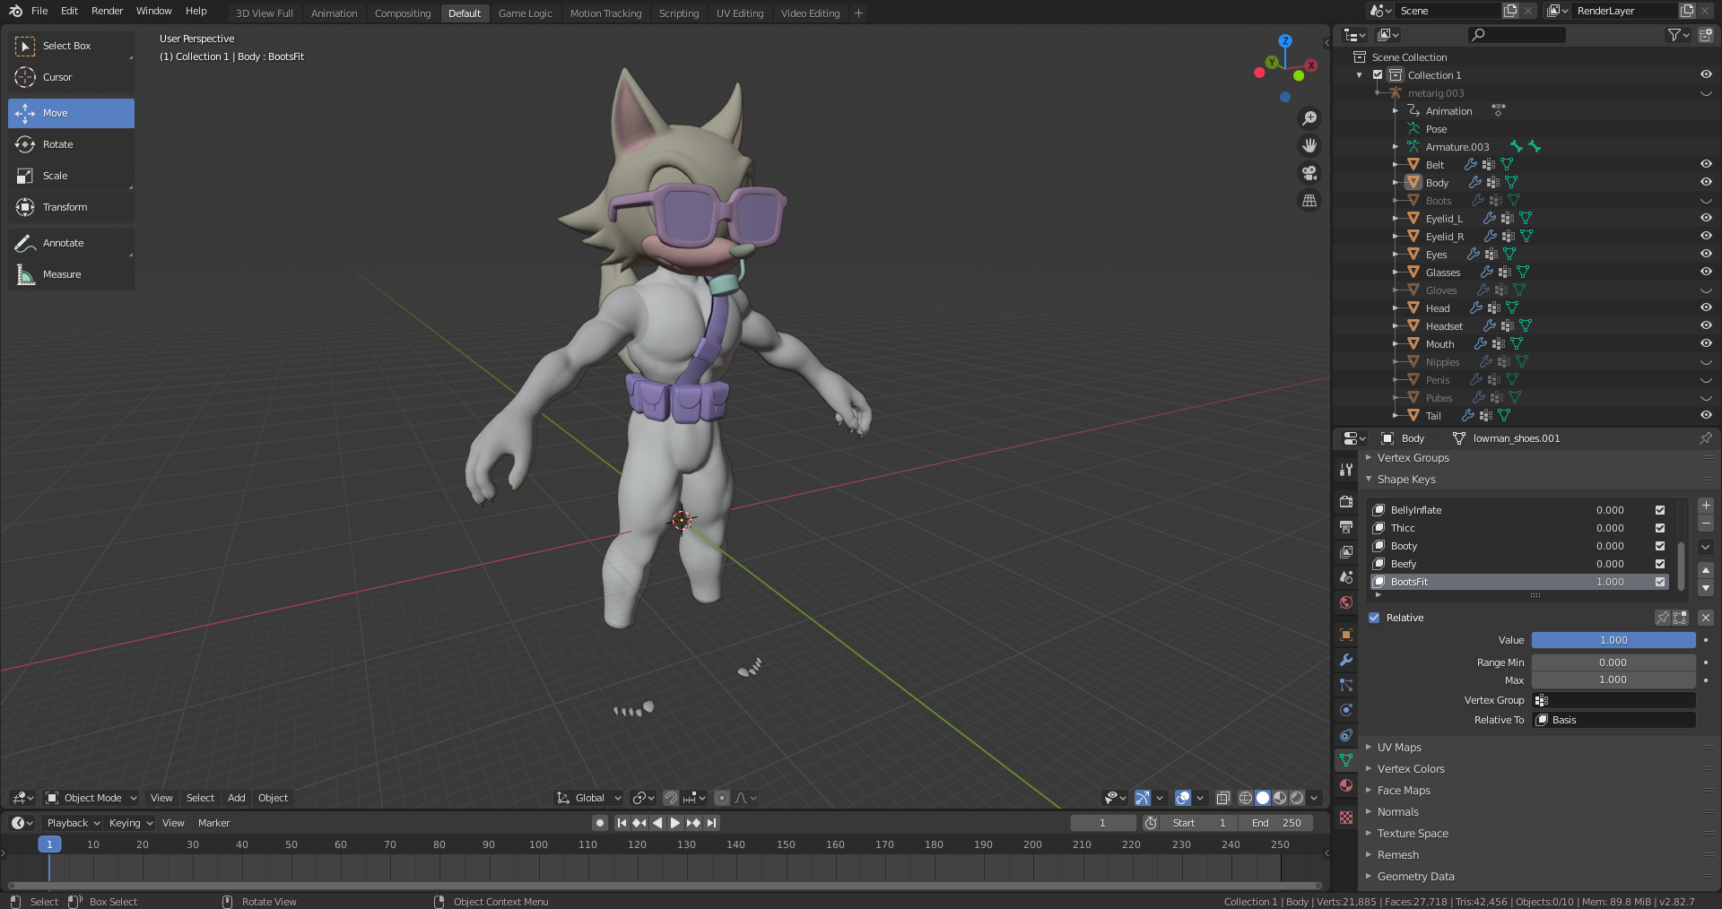
Task: Open the Modifiers wrench properties tab
Action: (1346, 660)
